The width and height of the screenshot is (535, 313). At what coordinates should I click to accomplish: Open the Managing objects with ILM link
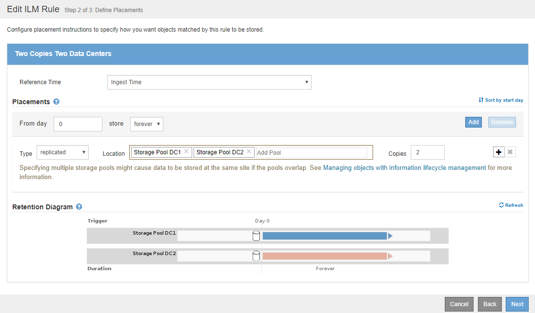click(x=404, y=167)
